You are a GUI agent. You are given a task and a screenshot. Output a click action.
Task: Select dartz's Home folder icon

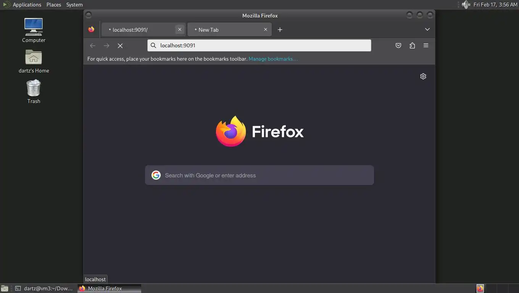pos(34,61)
